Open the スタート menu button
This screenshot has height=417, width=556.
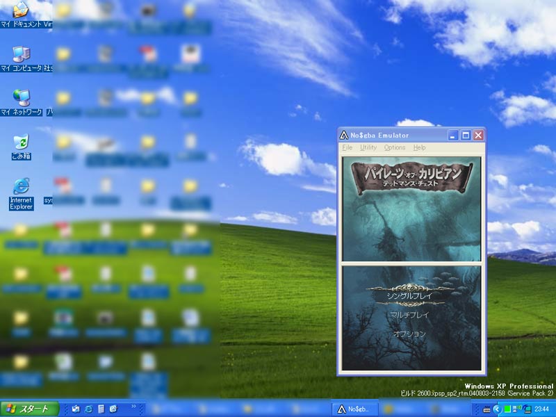click(29, 409)
